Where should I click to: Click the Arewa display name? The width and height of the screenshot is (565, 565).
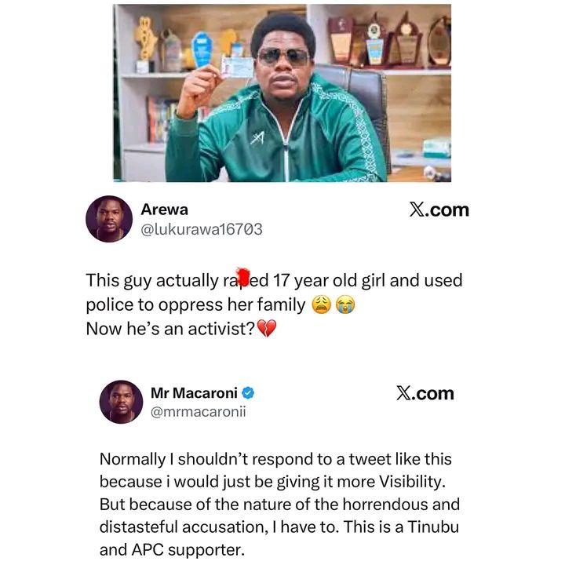pos(163,210)
